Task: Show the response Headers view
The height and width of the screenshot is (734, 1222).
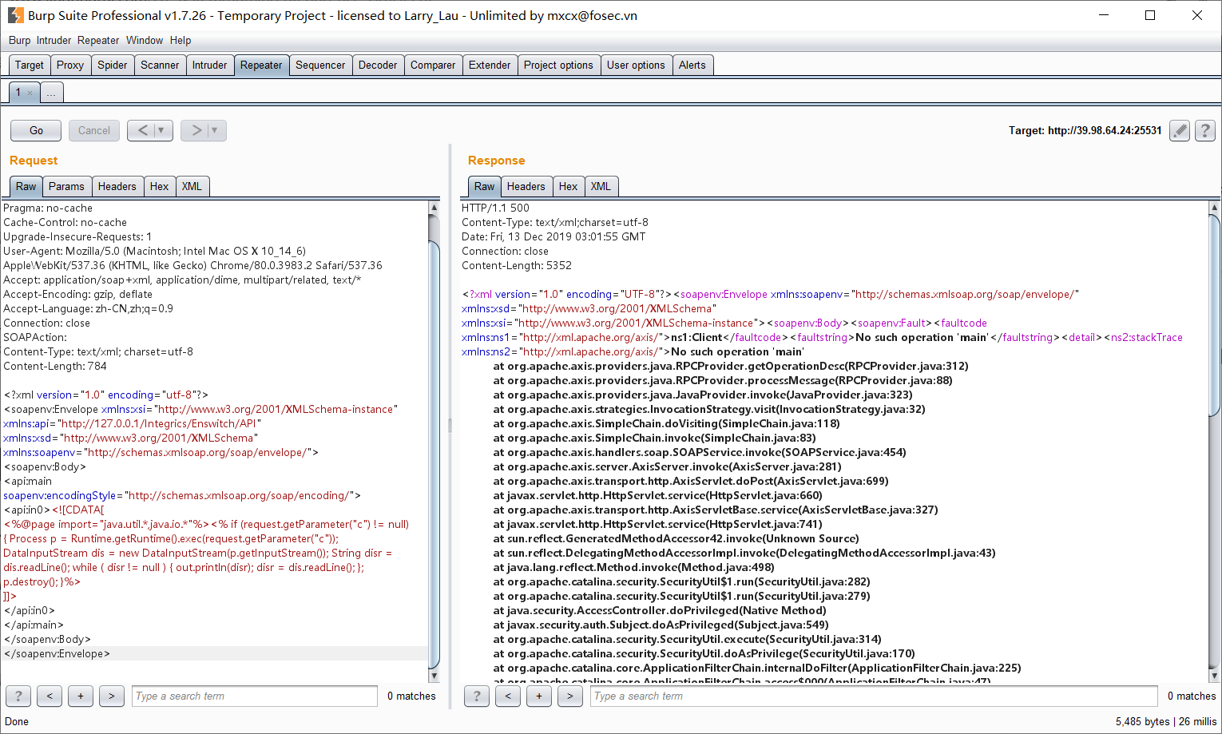Action: pyautogui.click(x=526, y=187)
